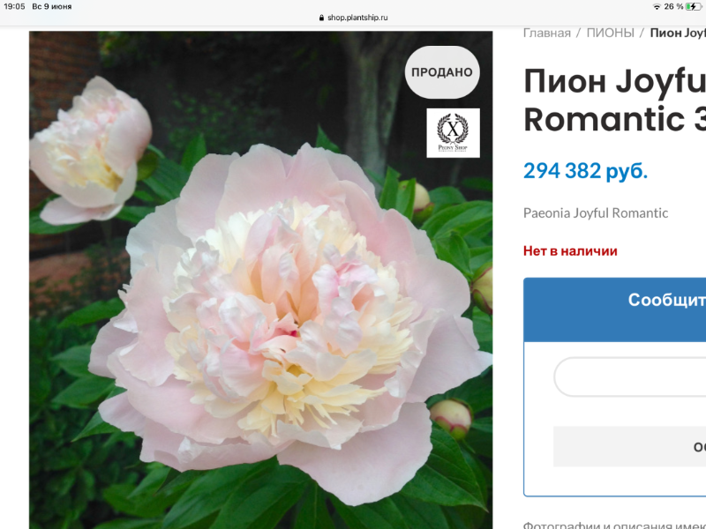Open the ПИОНЫ category breadcrumb
The height and width of the screenshot is (529, 706).
(x=610, y=33)
